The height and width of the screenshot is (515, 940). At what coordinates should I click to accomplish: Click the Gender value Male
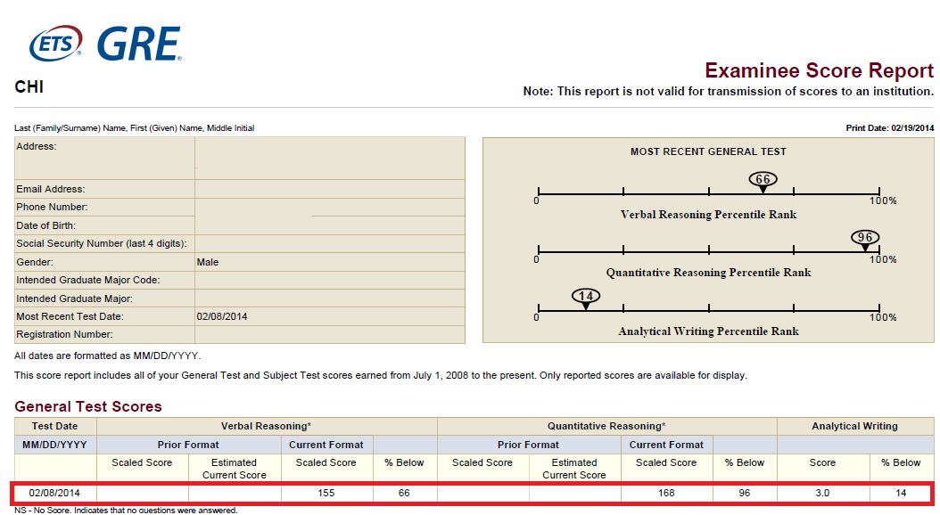coord(208,262)
